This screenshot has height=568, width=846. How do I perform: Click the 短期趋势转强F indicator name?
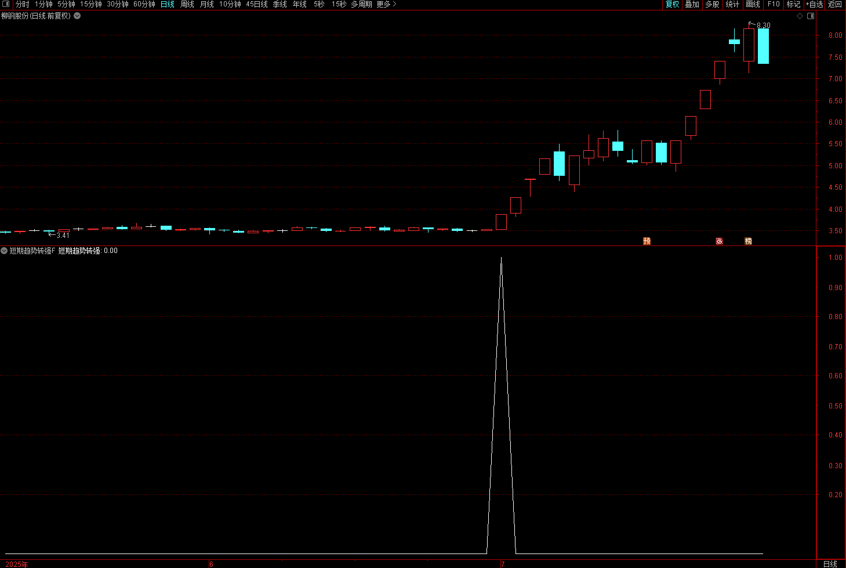(x=32, y=251)
